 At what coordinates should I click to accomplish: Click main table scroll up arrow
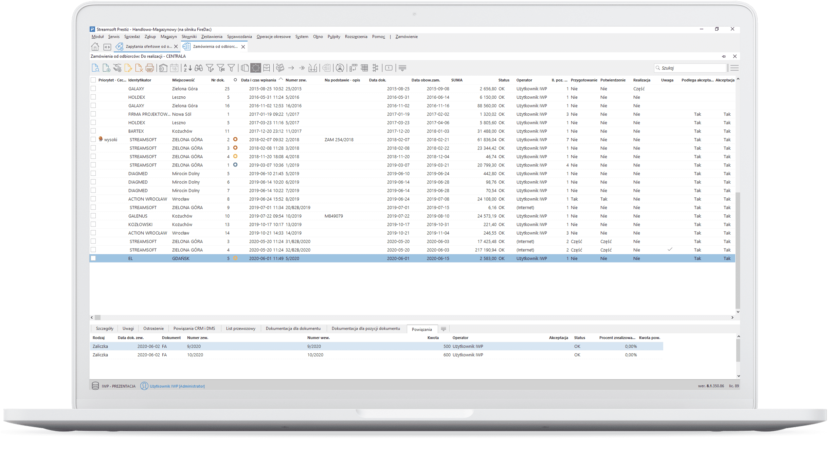click(x=738, y=79)
